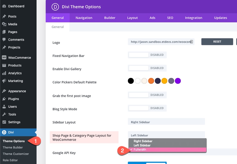The height and width of the screenshot is (164, 237).
Task: Choose Right Sidebar from dropdown list
Action: [168, 141]
